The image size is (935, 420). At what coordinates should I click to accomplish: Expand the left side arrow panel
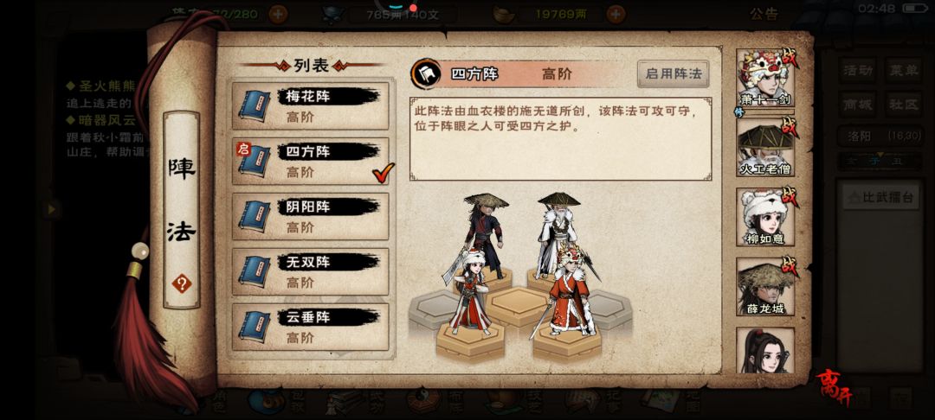point(51,209)
